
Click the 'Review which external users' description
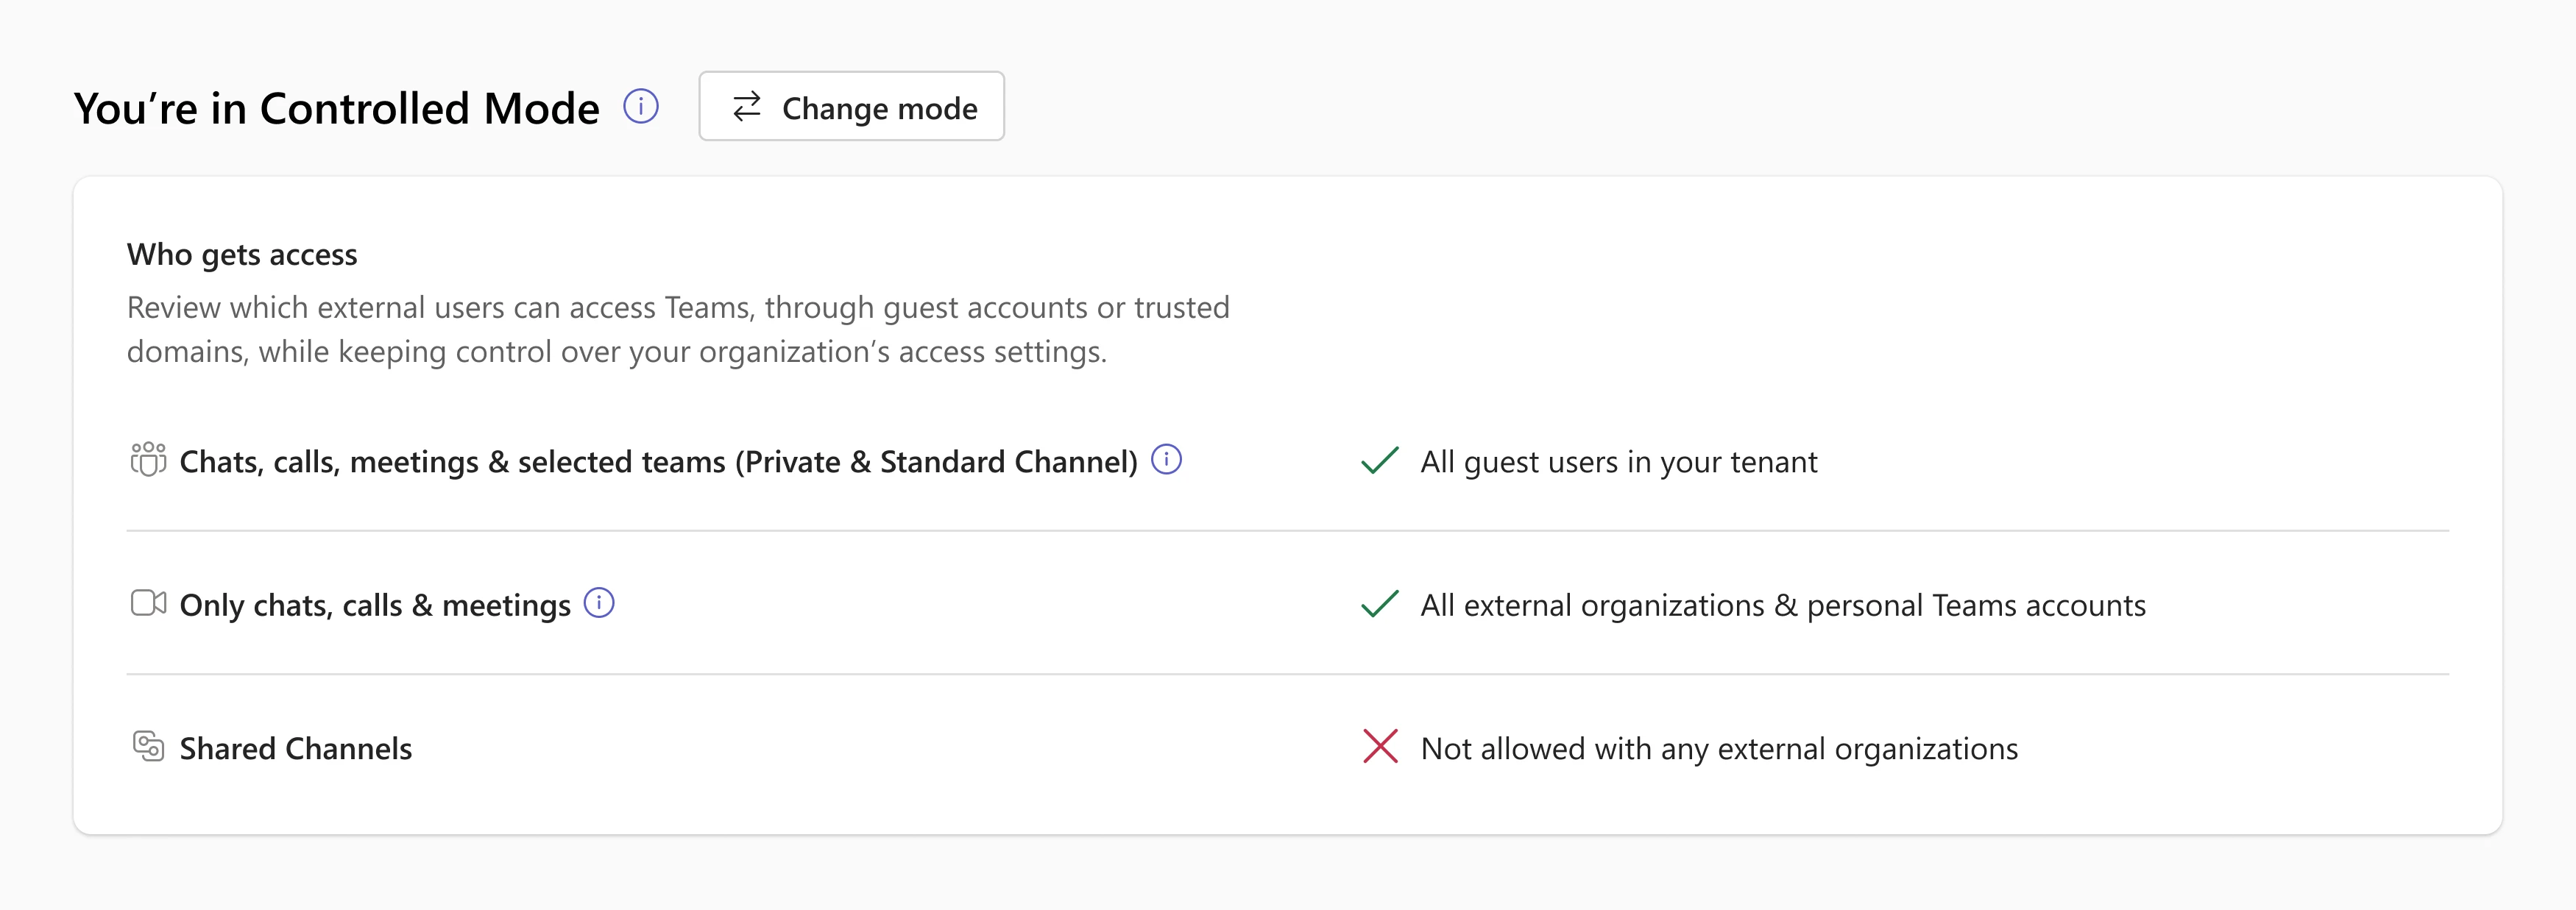click(678, 329)
